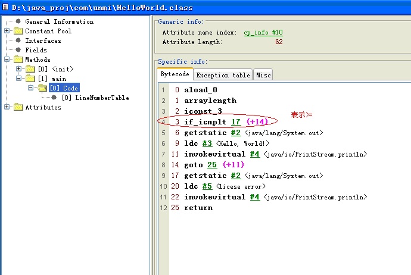
Task: Collapse the Methods node
Action: (x=7, y=60)
